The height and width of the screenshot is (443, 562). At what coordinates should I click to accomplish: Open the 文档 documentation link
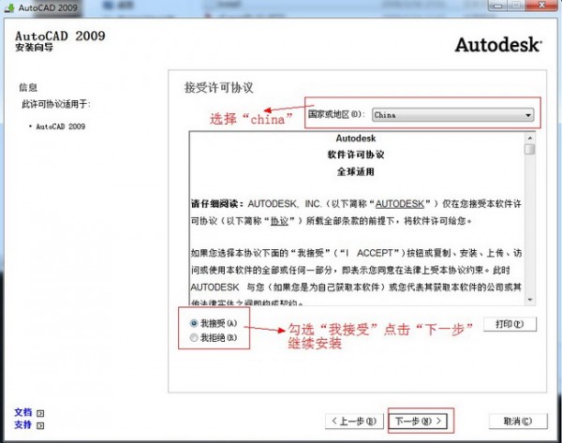(x=23, y=412)
